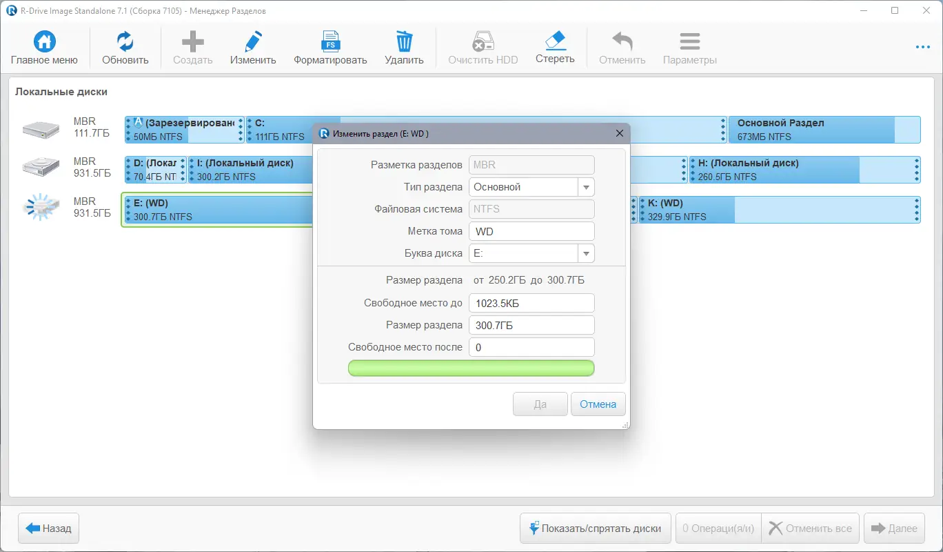
Task: Click the Удалить trash icon
Action: point(404,41)
